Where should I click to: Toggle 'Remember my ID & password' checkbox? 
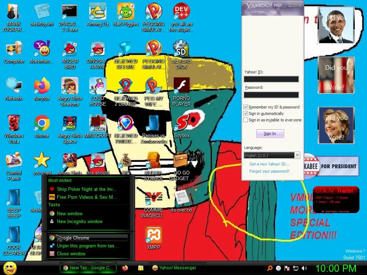[246, 107]
